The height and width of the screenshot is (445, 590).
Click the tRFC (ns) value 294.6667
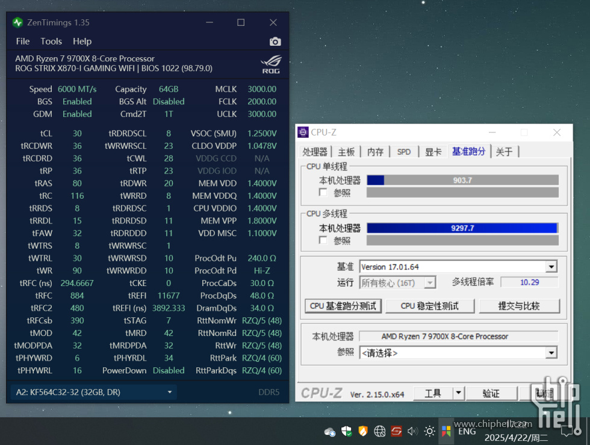tap(77, 283)
